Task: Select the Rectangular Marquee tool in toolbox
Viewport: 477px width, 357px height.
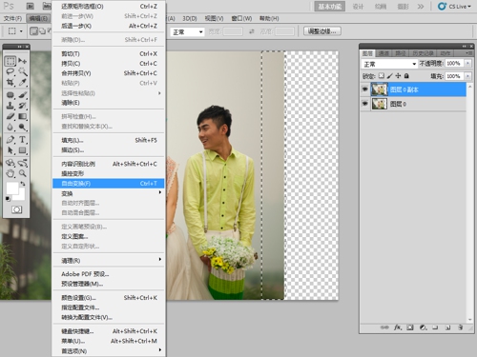Action: [x=10, y=61]
